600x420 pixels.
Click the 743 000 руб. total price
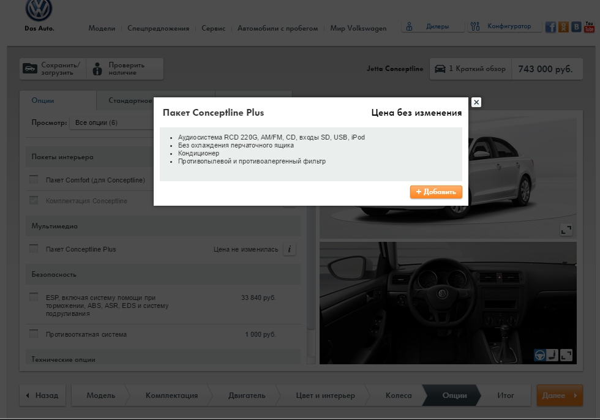546,69
